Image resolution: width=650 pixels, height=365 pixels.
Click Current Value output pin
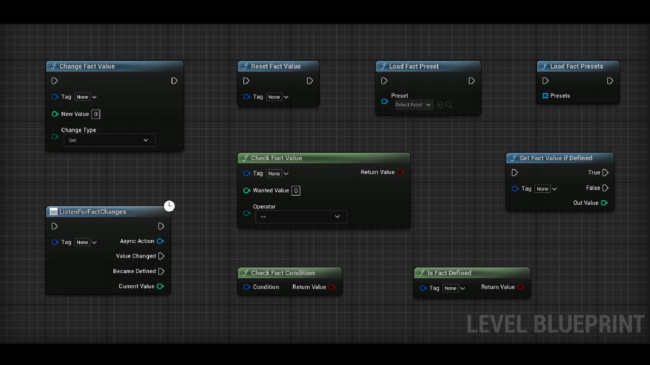click(160, 286)
